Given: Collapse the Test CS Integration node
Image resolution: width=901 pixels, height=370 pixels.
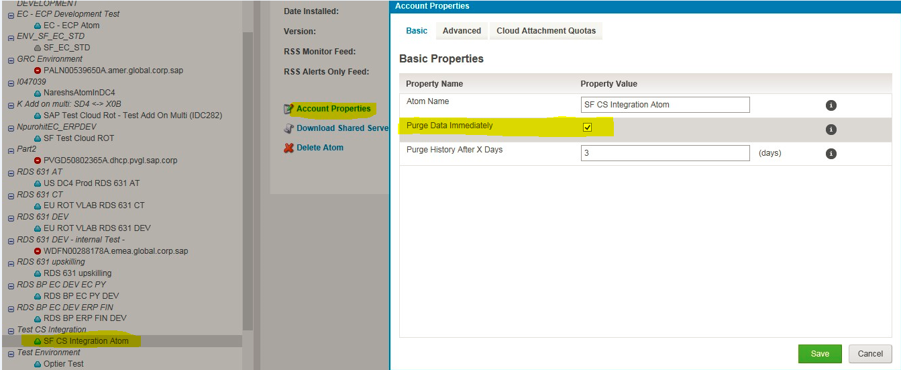Looking at the screenshot, I should [x=11, y=330].
